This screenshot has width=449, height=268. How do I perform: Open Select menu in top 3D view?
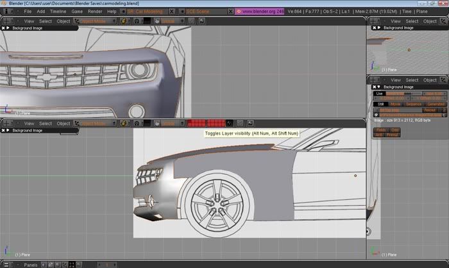[46, 21]
